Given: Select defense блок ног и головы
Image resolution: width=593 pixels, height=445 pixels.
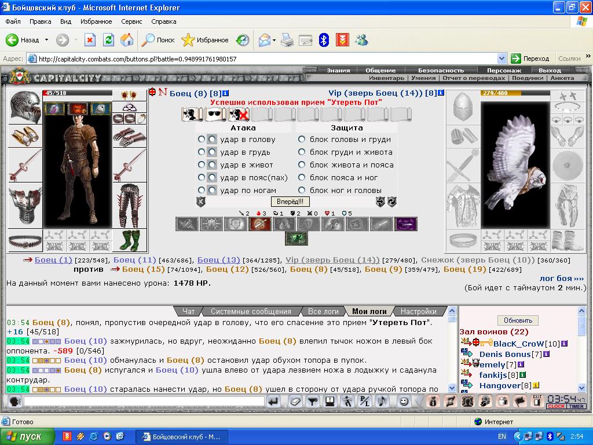Looking at the screenshot, I should click(301, 190).
